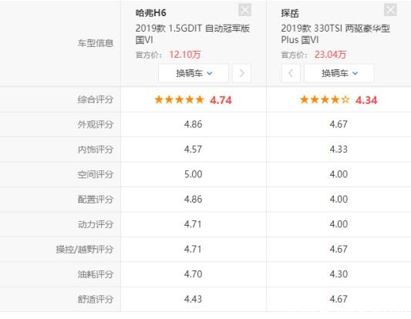
Task: Remove 探岳 from comparison with X icon
Action: pyautogui.click(x=390, y=10)
